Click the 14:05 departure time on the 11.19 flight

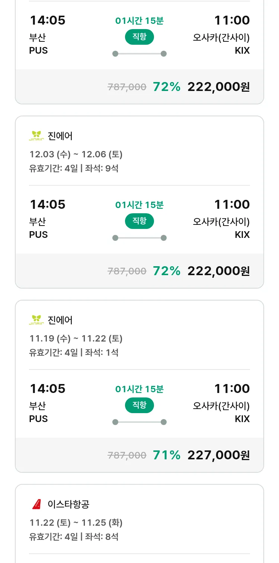coord(48,389)
